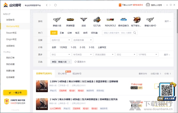
Task: Expand more filters with 展开 in 更多 row
Action: pyautogui.click(x=167, y=55)
